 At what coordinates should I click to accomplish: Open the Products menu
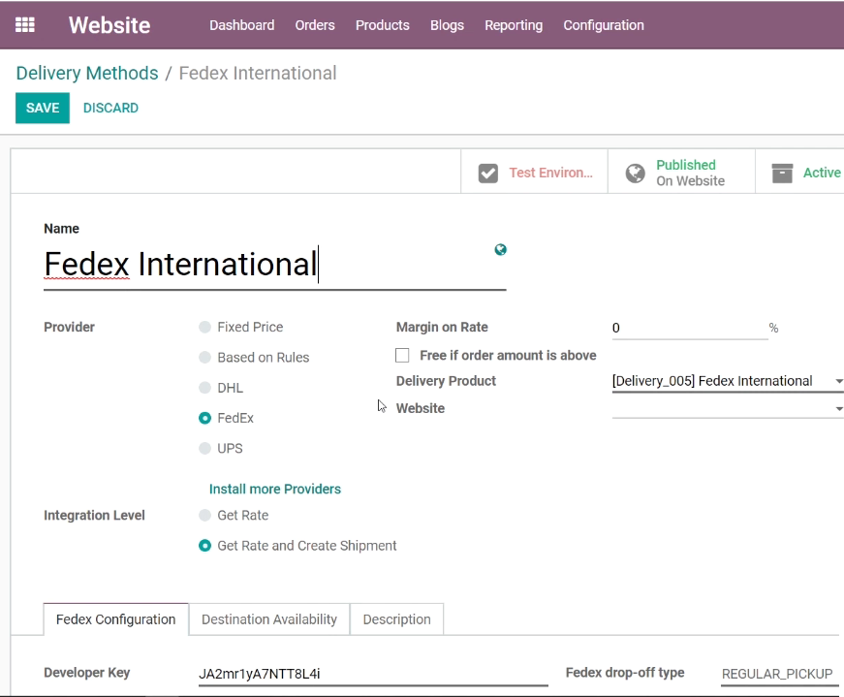coord(382,25)
